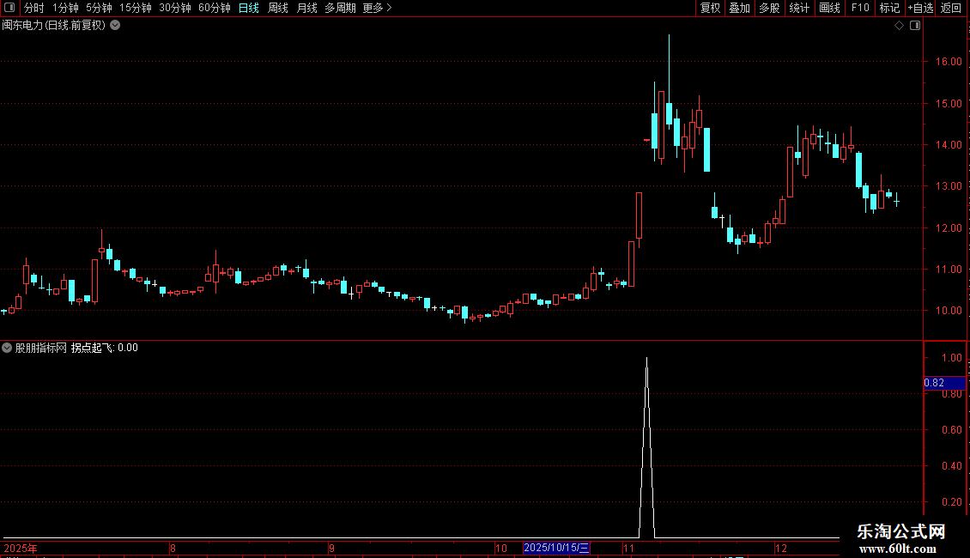This screenshot has height=558, width=970.
Task: Expand the 拐点起飞 indicator dropdown arrow
Action: point(7,348)
